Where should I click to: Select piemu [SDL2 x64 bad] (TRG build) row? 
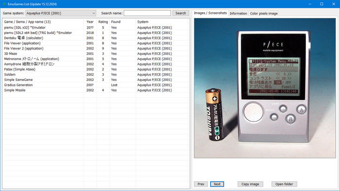click(95, 33)
